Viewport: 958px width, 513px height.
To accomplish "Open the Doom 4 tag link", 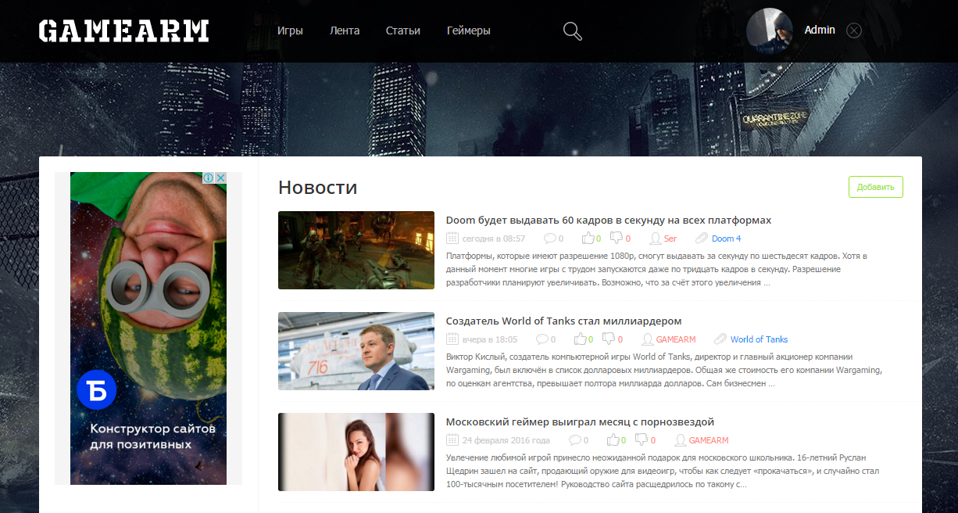I will pyautogui.click(x=726, y=239).
